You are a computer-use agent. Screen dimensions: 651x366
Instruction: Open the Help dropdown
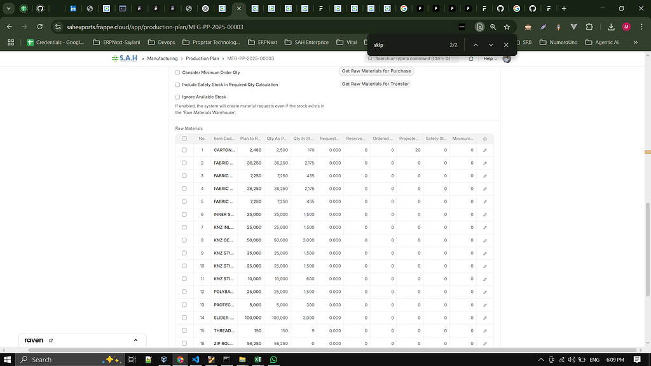(488, 58)
